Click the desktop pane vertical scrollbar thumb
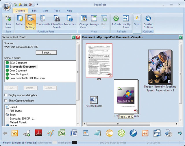 (180, 74)
